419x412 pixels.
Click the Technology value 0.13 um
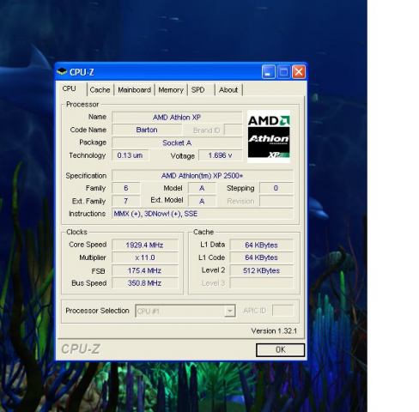click(130, 155)
